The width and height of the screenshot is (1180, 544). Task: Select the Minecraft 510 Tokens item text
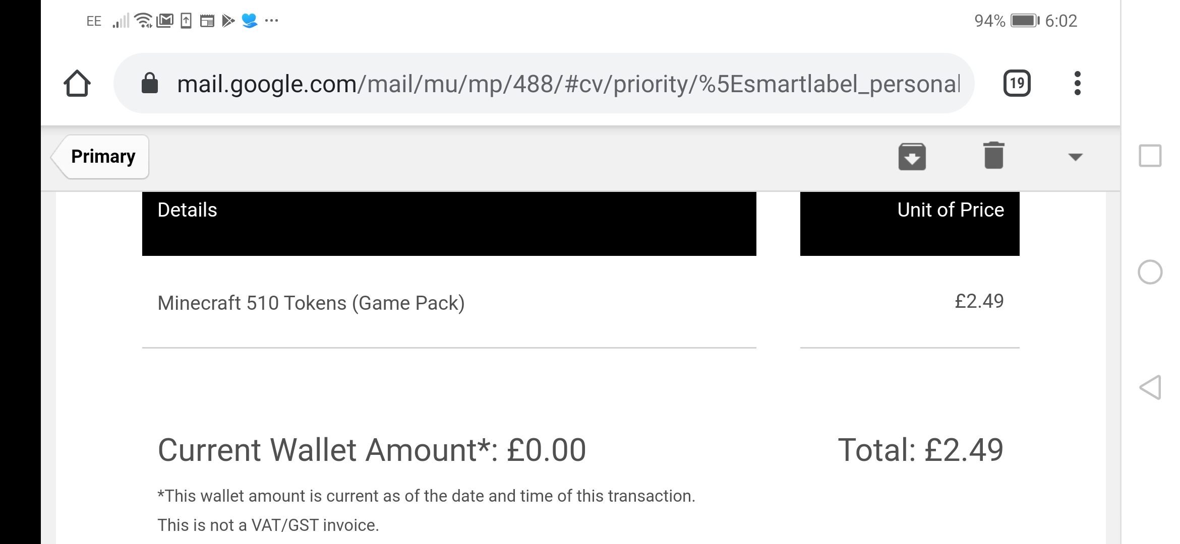click(311, 303)
